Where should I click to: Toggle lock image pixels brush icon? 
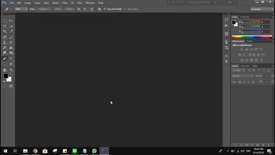tap(244, 82)
